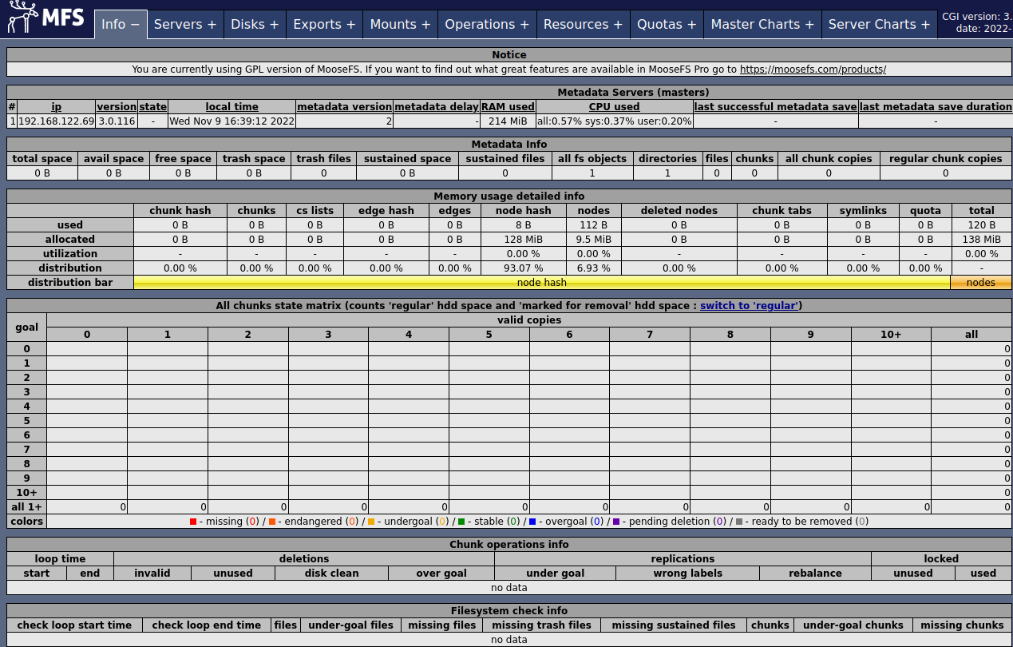Click the gray ready to be removed swatch
The image size is (1013, 647).
pos(739,522)
